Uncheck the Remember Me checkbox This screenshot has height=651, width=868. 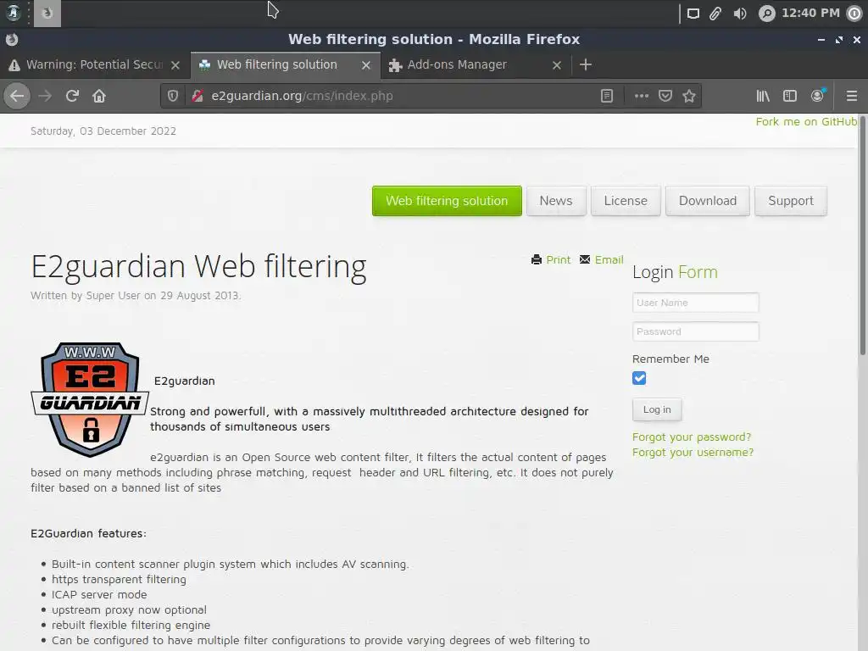click(639, 378)
